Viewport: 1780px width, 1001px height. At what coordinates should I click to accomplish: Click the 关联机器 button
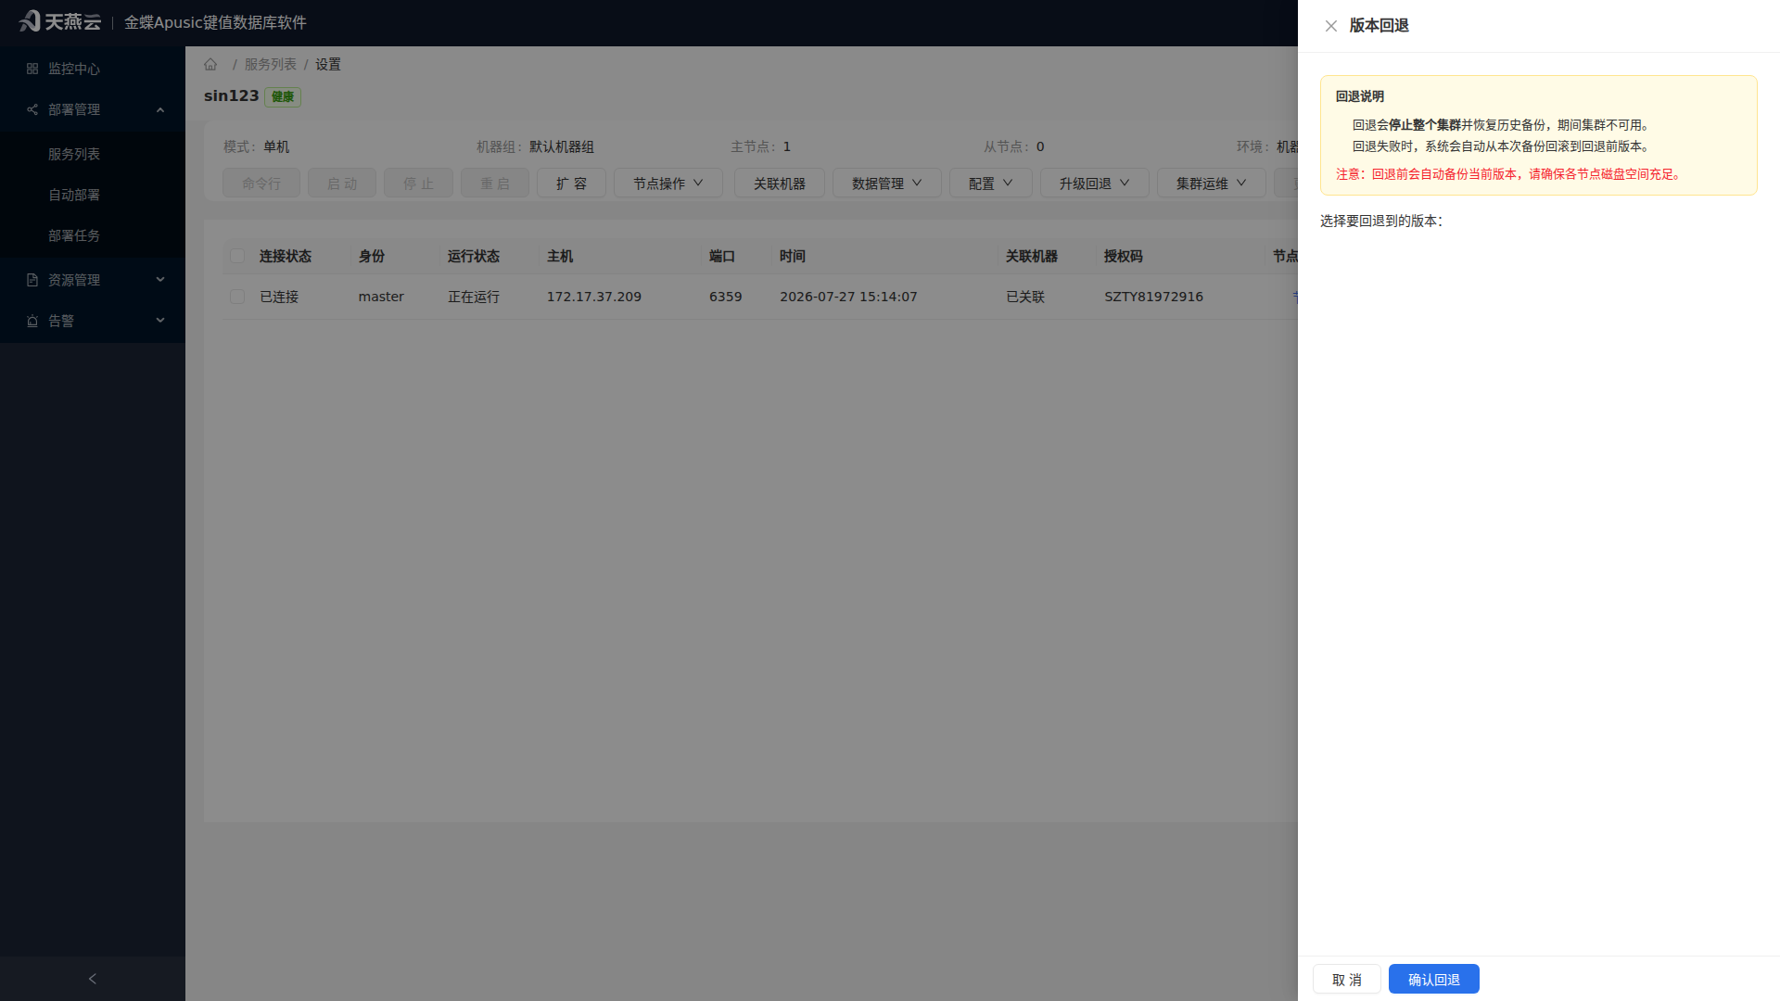point(779,184)
